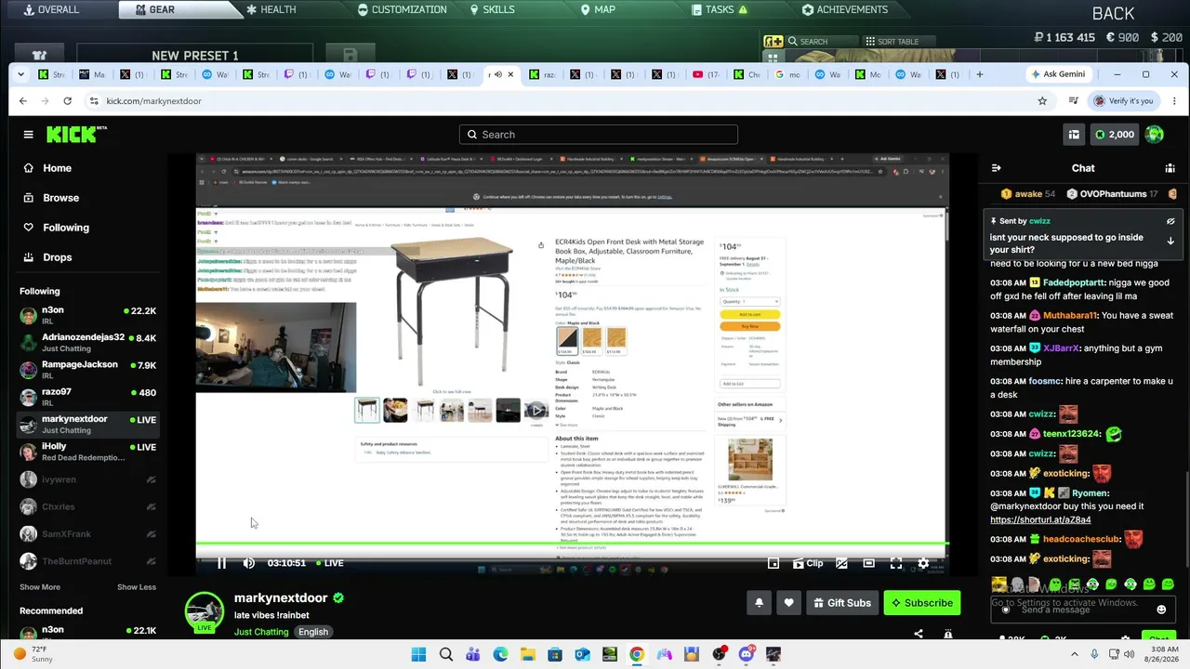Click the Verify it's you profile chip
This screenshot has height=669, width=1190.
pyautogui.click(x=1124, y=100)
